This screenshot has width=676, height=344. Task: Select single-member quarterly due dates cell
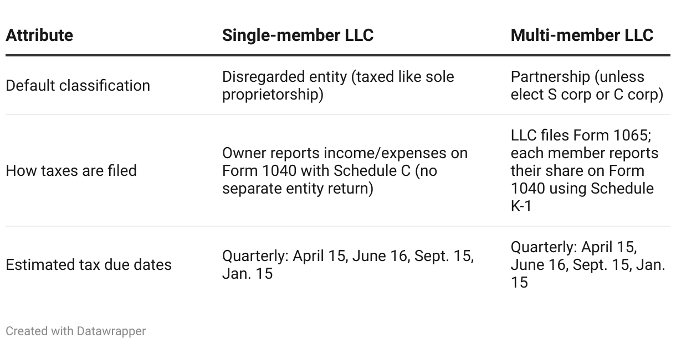(x=348, y=265)
